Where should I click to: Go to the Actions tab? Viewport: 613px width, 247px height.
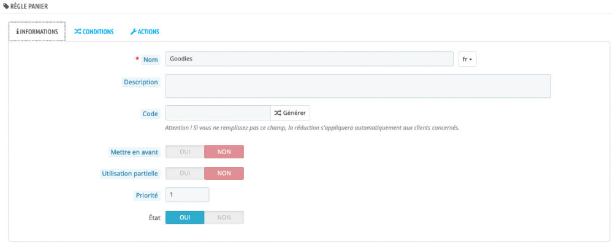point(145,32)
